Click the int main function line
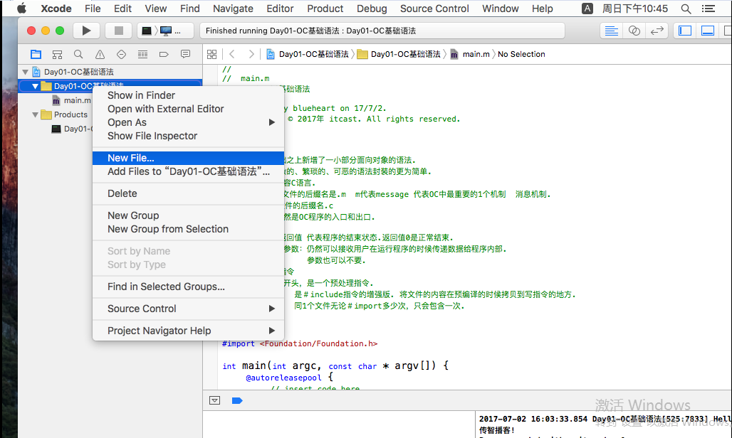 pyautogui.click(x=335, y=365)
